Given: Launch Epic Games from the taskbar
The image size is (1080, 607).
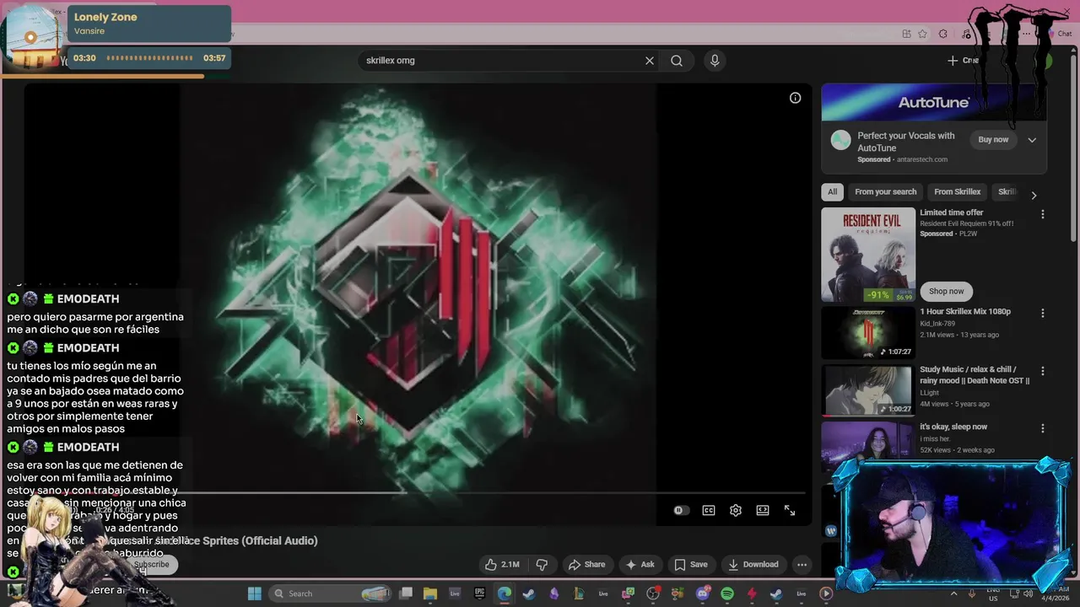Looking at the screenshot, I should (x=479, y=594).
